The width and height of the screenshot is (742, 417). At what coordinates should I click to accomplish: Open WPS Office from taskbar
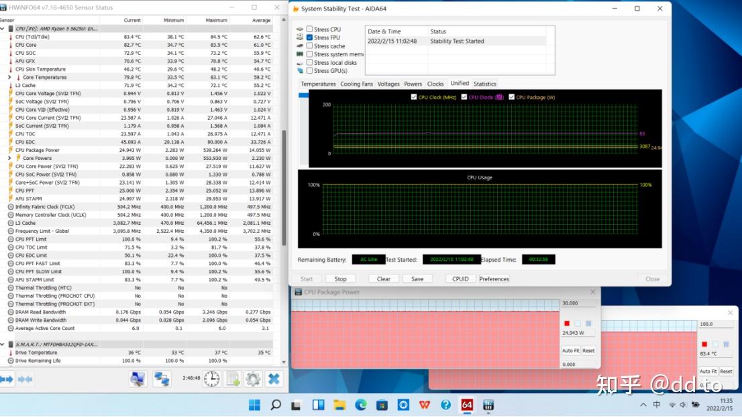pyautogui.click(x=425, y=405)
